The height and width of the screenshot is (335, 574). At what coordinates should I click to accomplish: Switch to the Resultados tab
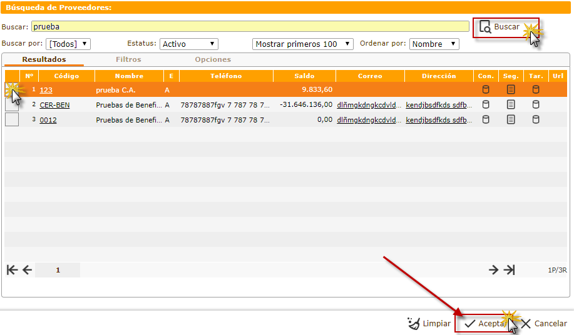44,59
